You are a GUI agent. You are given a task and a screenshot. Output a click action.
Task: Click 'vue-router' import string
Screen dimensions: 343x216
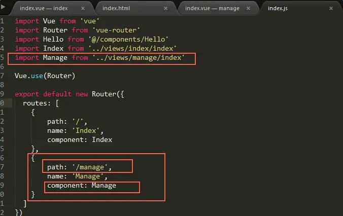(116, 30)
